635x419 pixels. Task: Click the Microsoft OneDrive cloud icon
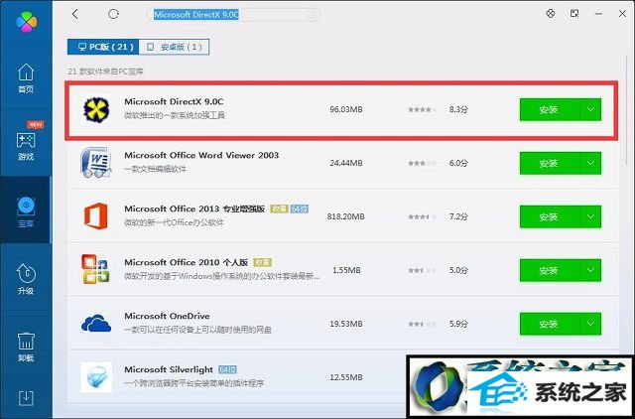tap(96, 323)
